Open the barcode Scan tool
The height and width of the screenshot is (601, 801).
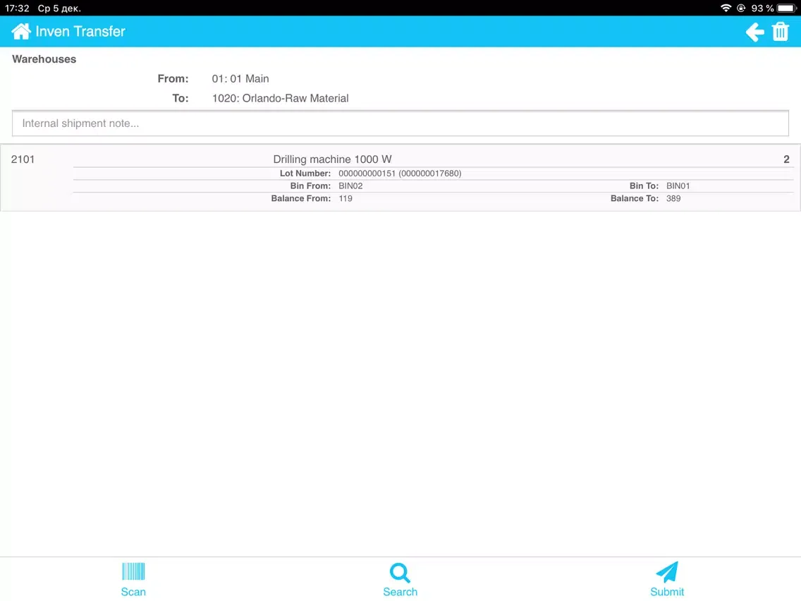[133, 579]
